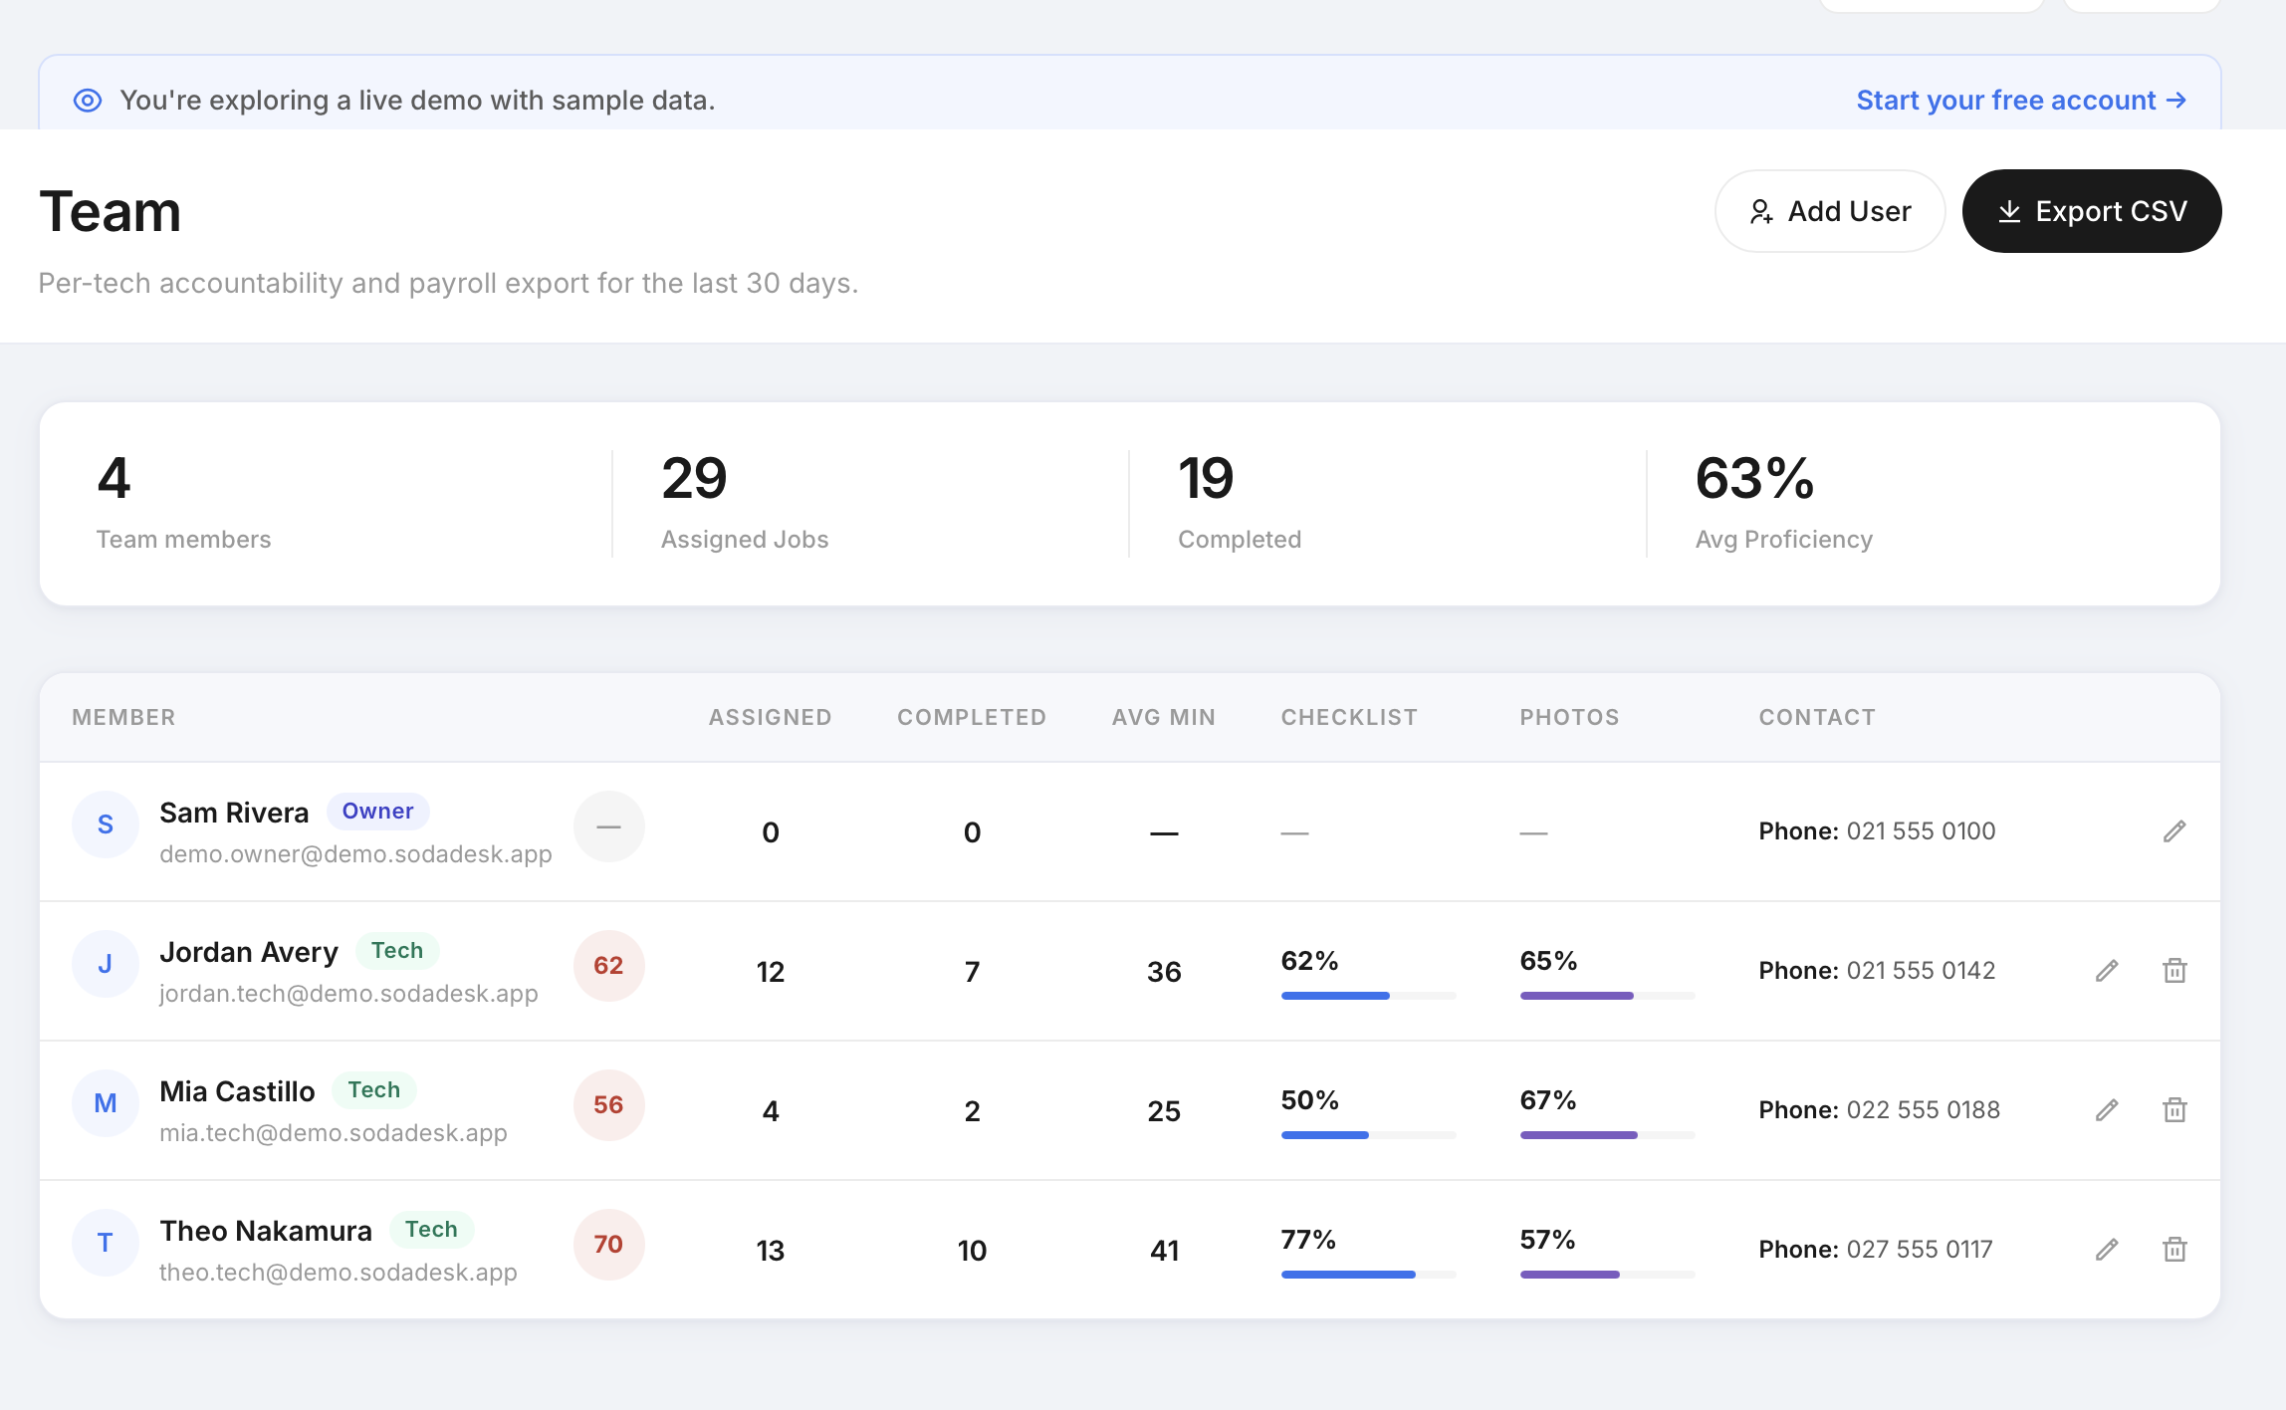Export team data as CSV
This screenshot has height=1410, width=2286.
tap(2092, 211)
